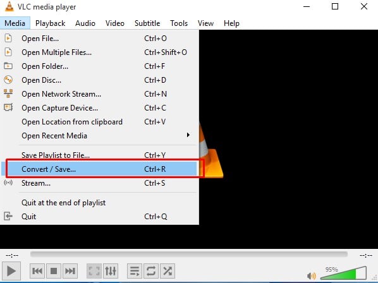Screen dimensions: 378x283
Task: Close the VLC media player window
Action: coord(363,6)
